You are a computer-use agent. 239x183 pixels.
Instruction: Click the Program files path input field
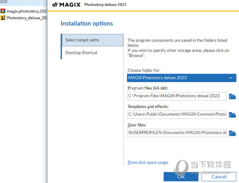[x=177, y=96]
